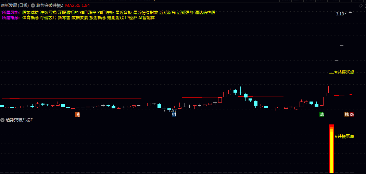Click the 涨 limit-up marker
This screenshot has height=174, width=366.
pyautogui.click(x=352, y=115)
